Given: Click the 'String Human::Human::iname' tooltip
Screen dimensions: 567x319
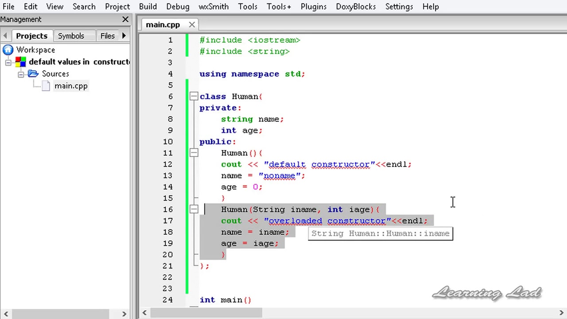Looking at the screenshot, I should pos(381,233).
